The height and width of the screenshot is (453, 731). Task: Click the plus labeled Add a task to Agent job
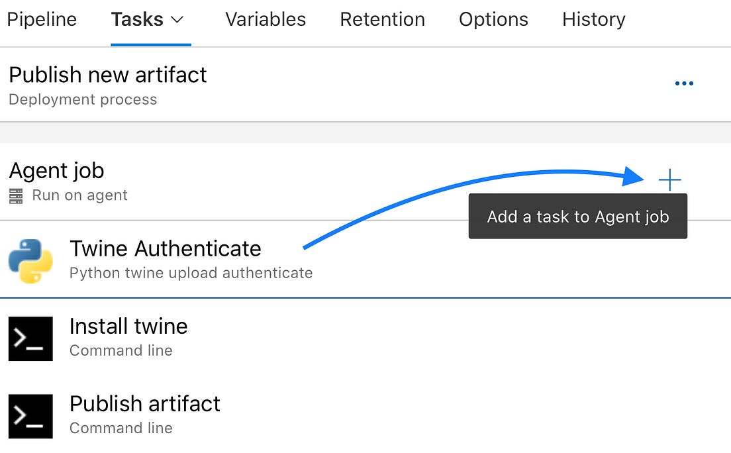(670, 179)
